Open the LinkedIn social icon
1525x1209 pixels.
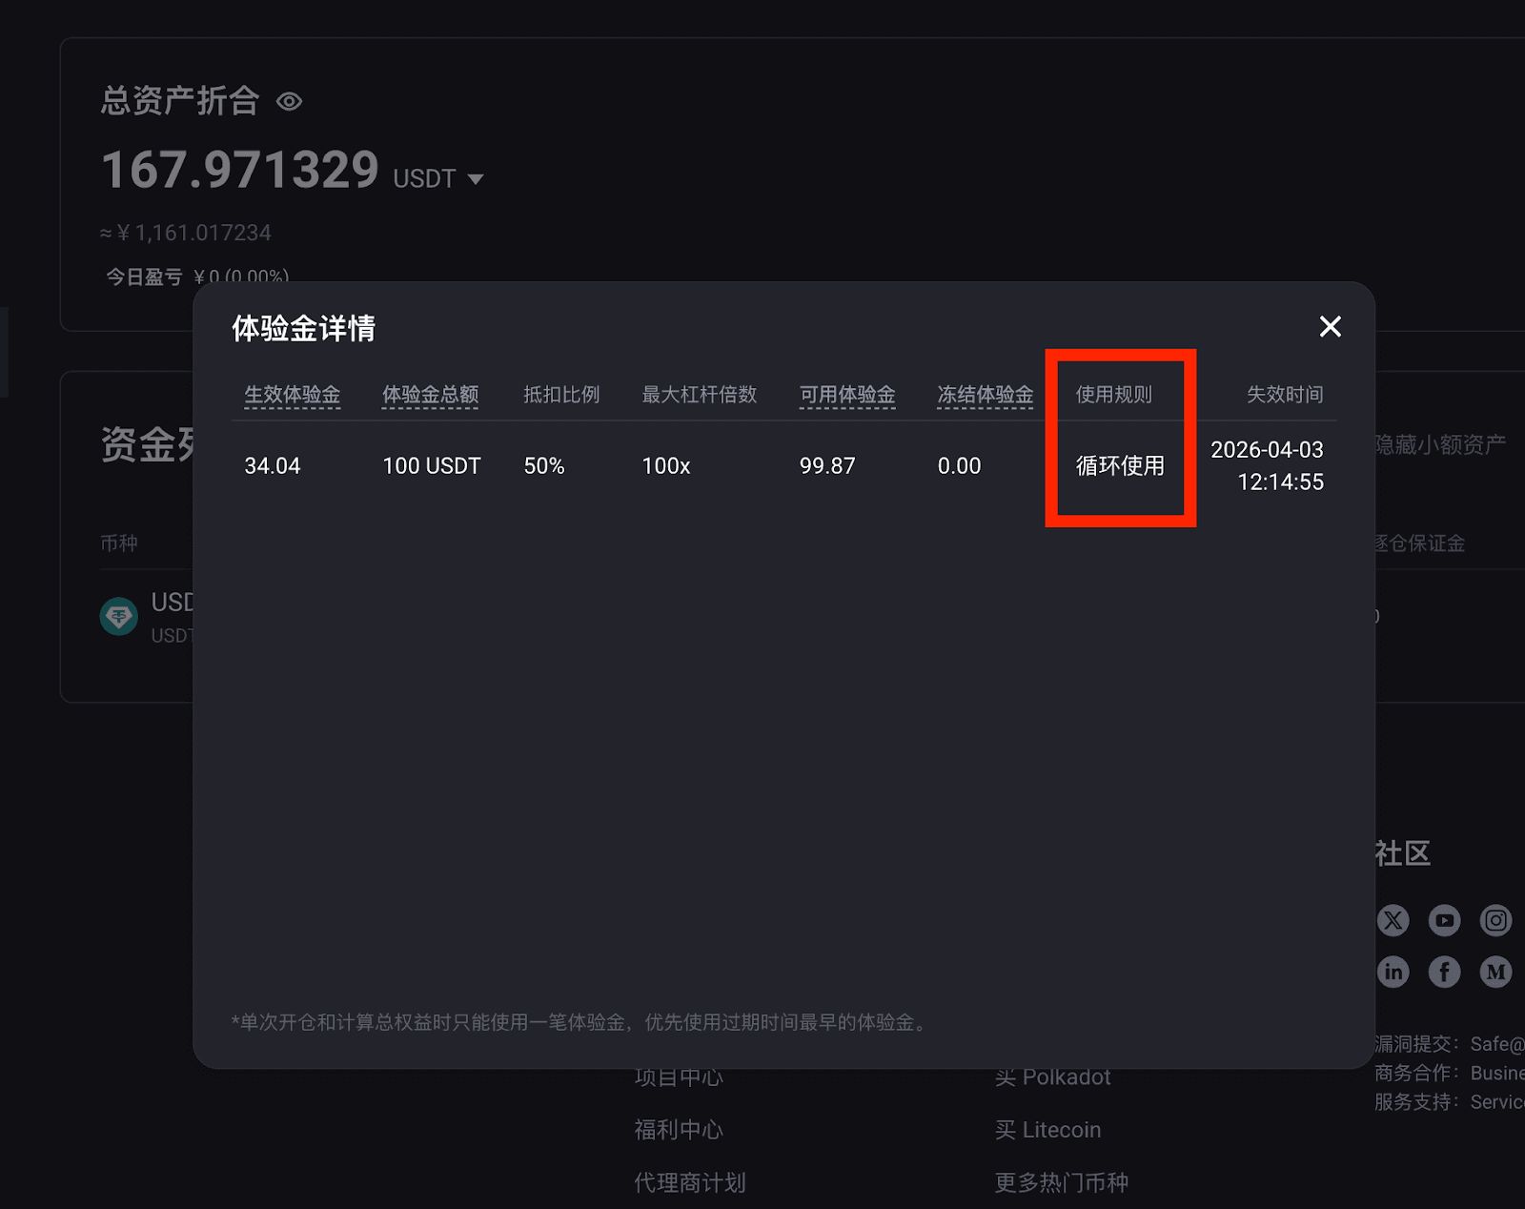tap(1393, 972)
